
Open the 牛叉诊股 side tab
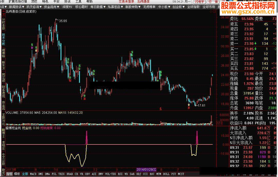point(3,159)
